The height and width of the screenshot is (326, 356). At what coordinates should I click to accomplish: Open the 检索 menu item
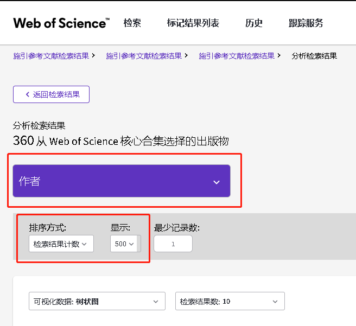coord(132,23)
